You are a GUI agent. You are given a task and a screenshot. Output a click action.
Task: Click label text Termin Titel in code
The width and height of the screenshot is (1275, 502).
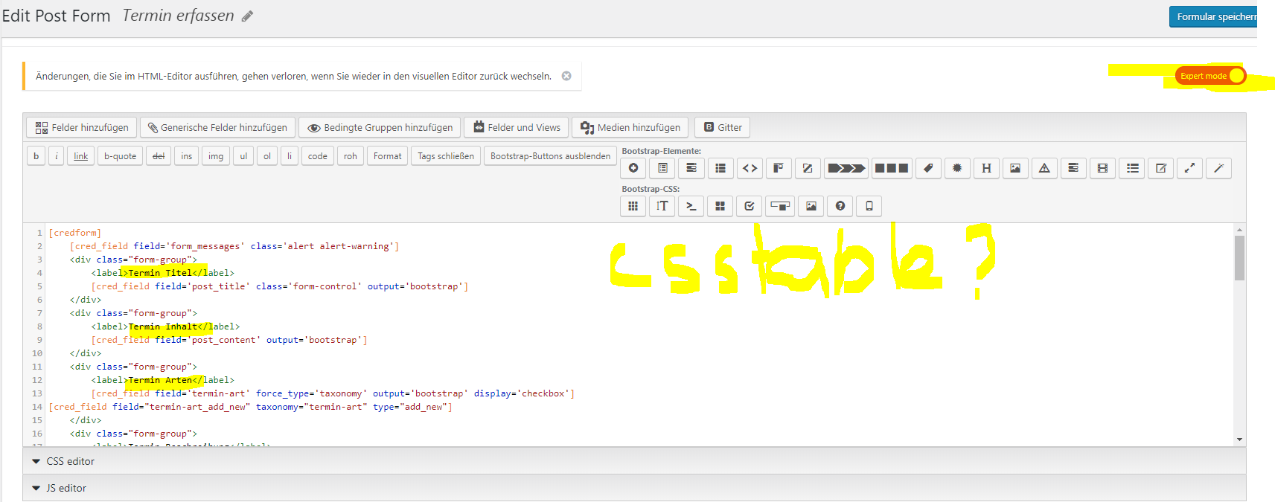coord(160,273)
